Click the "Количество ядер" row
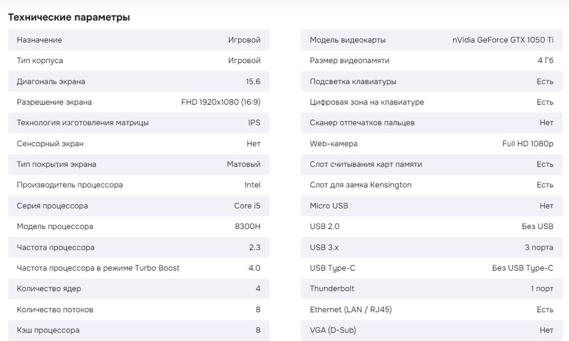Screen dimensions: 569x341 point(138,289)
